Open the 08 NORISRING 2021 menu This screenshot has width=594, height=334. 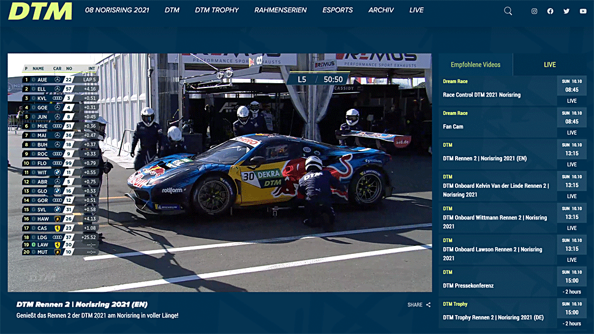click(117, 10)
